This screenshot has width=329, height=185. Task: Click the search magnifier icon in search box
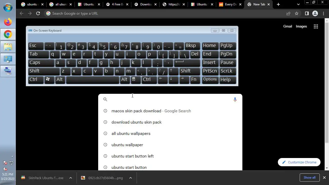[105, 99]
